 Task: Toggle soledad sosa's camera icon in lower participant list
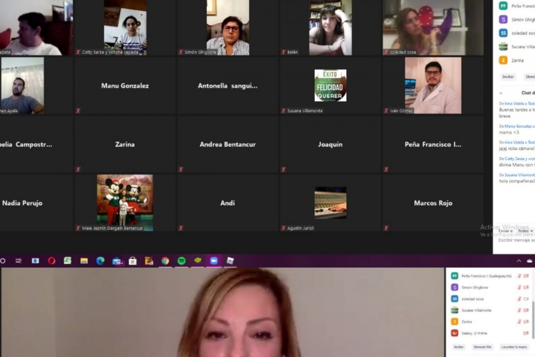pos(526,299)
